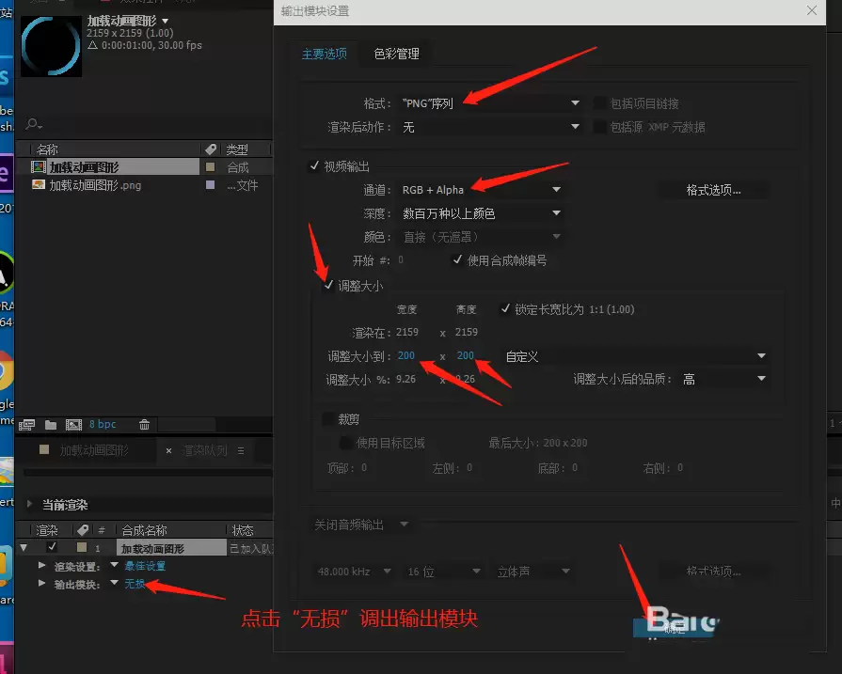This screenshot has height=674, width=842.
Task: Click the trash delete icon in project panel
Action: [x=145, y=425]
